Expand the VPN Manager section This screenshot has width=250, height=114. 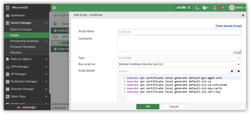point(25,67)
